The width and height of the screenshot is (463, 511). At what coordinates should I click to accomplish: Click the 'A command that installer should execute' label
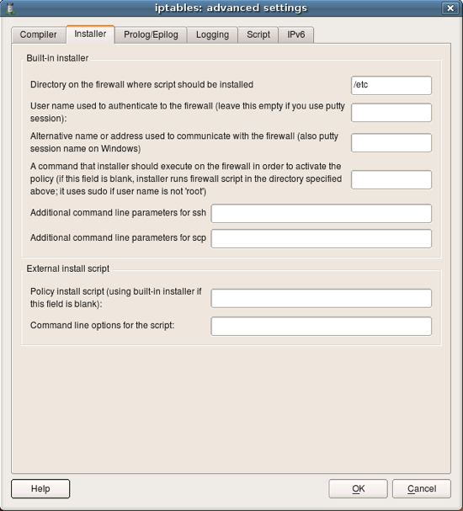pos(186,178)
